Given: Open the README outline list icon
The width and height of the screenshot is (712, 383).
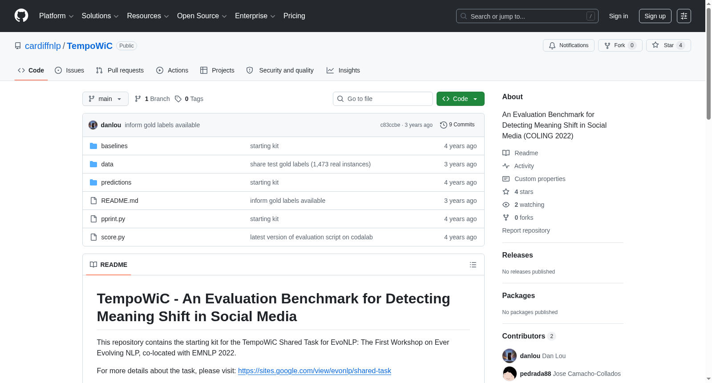Looking at the screenshot, I should 473,265.
